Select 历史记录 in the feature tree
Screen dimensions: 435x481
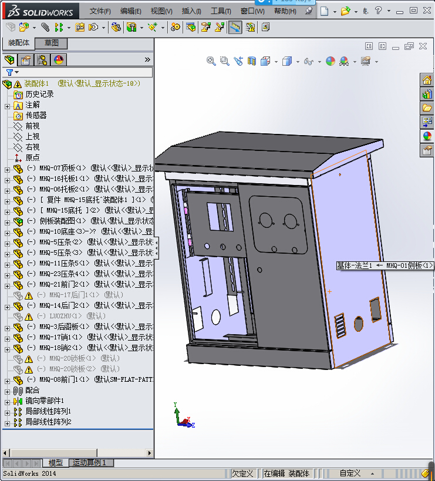(x=39, y=94)
